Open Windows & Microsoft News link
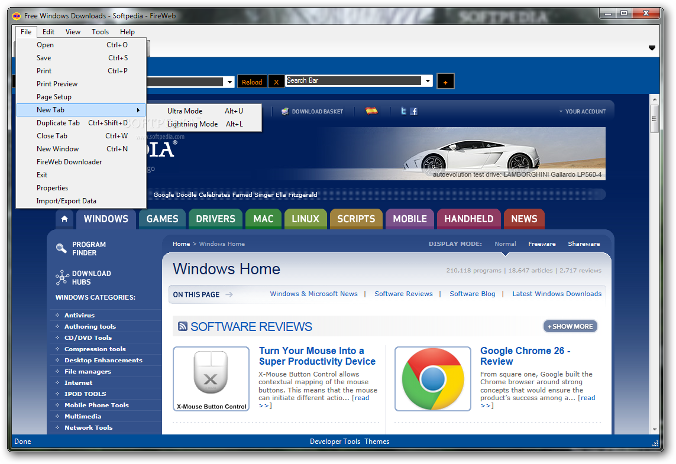 click(x=313, y=294)
